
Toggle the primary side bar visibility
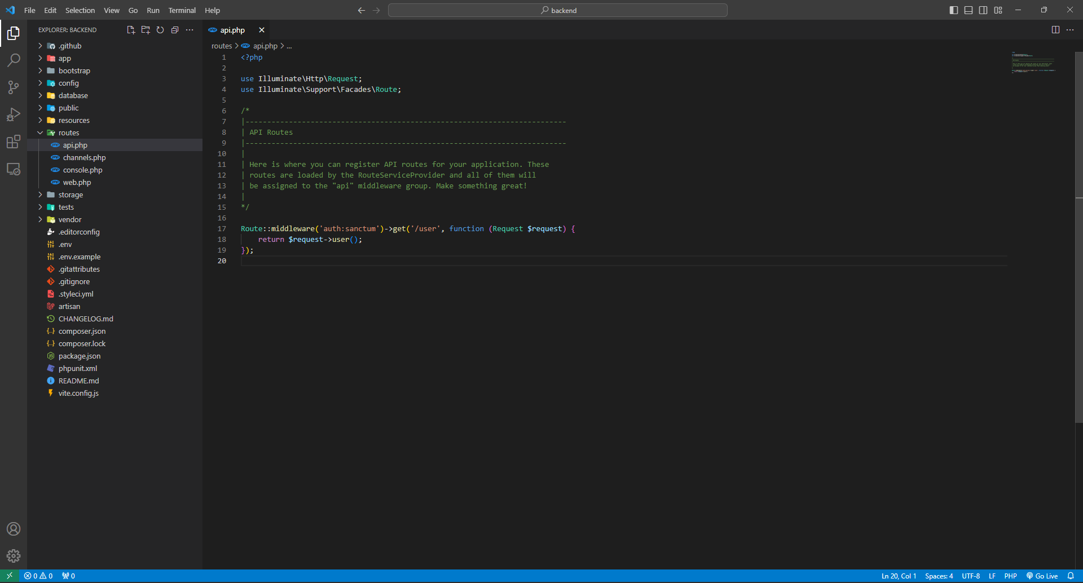[x=954, y=10]
